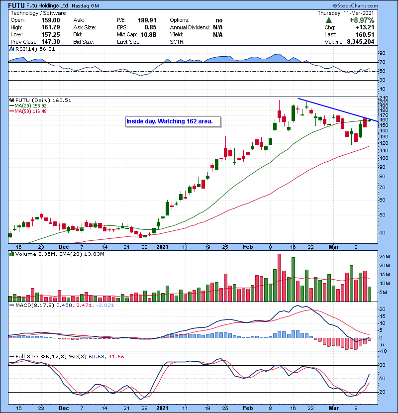The width and height of the screenshot is (398, 413).
Task: Click the High value 161.79
Action: point(51,27)
